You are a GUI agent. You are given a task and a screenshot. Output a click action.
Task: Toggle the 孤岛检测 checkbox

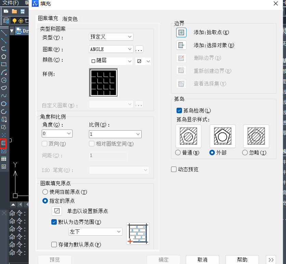coord(179,110)
